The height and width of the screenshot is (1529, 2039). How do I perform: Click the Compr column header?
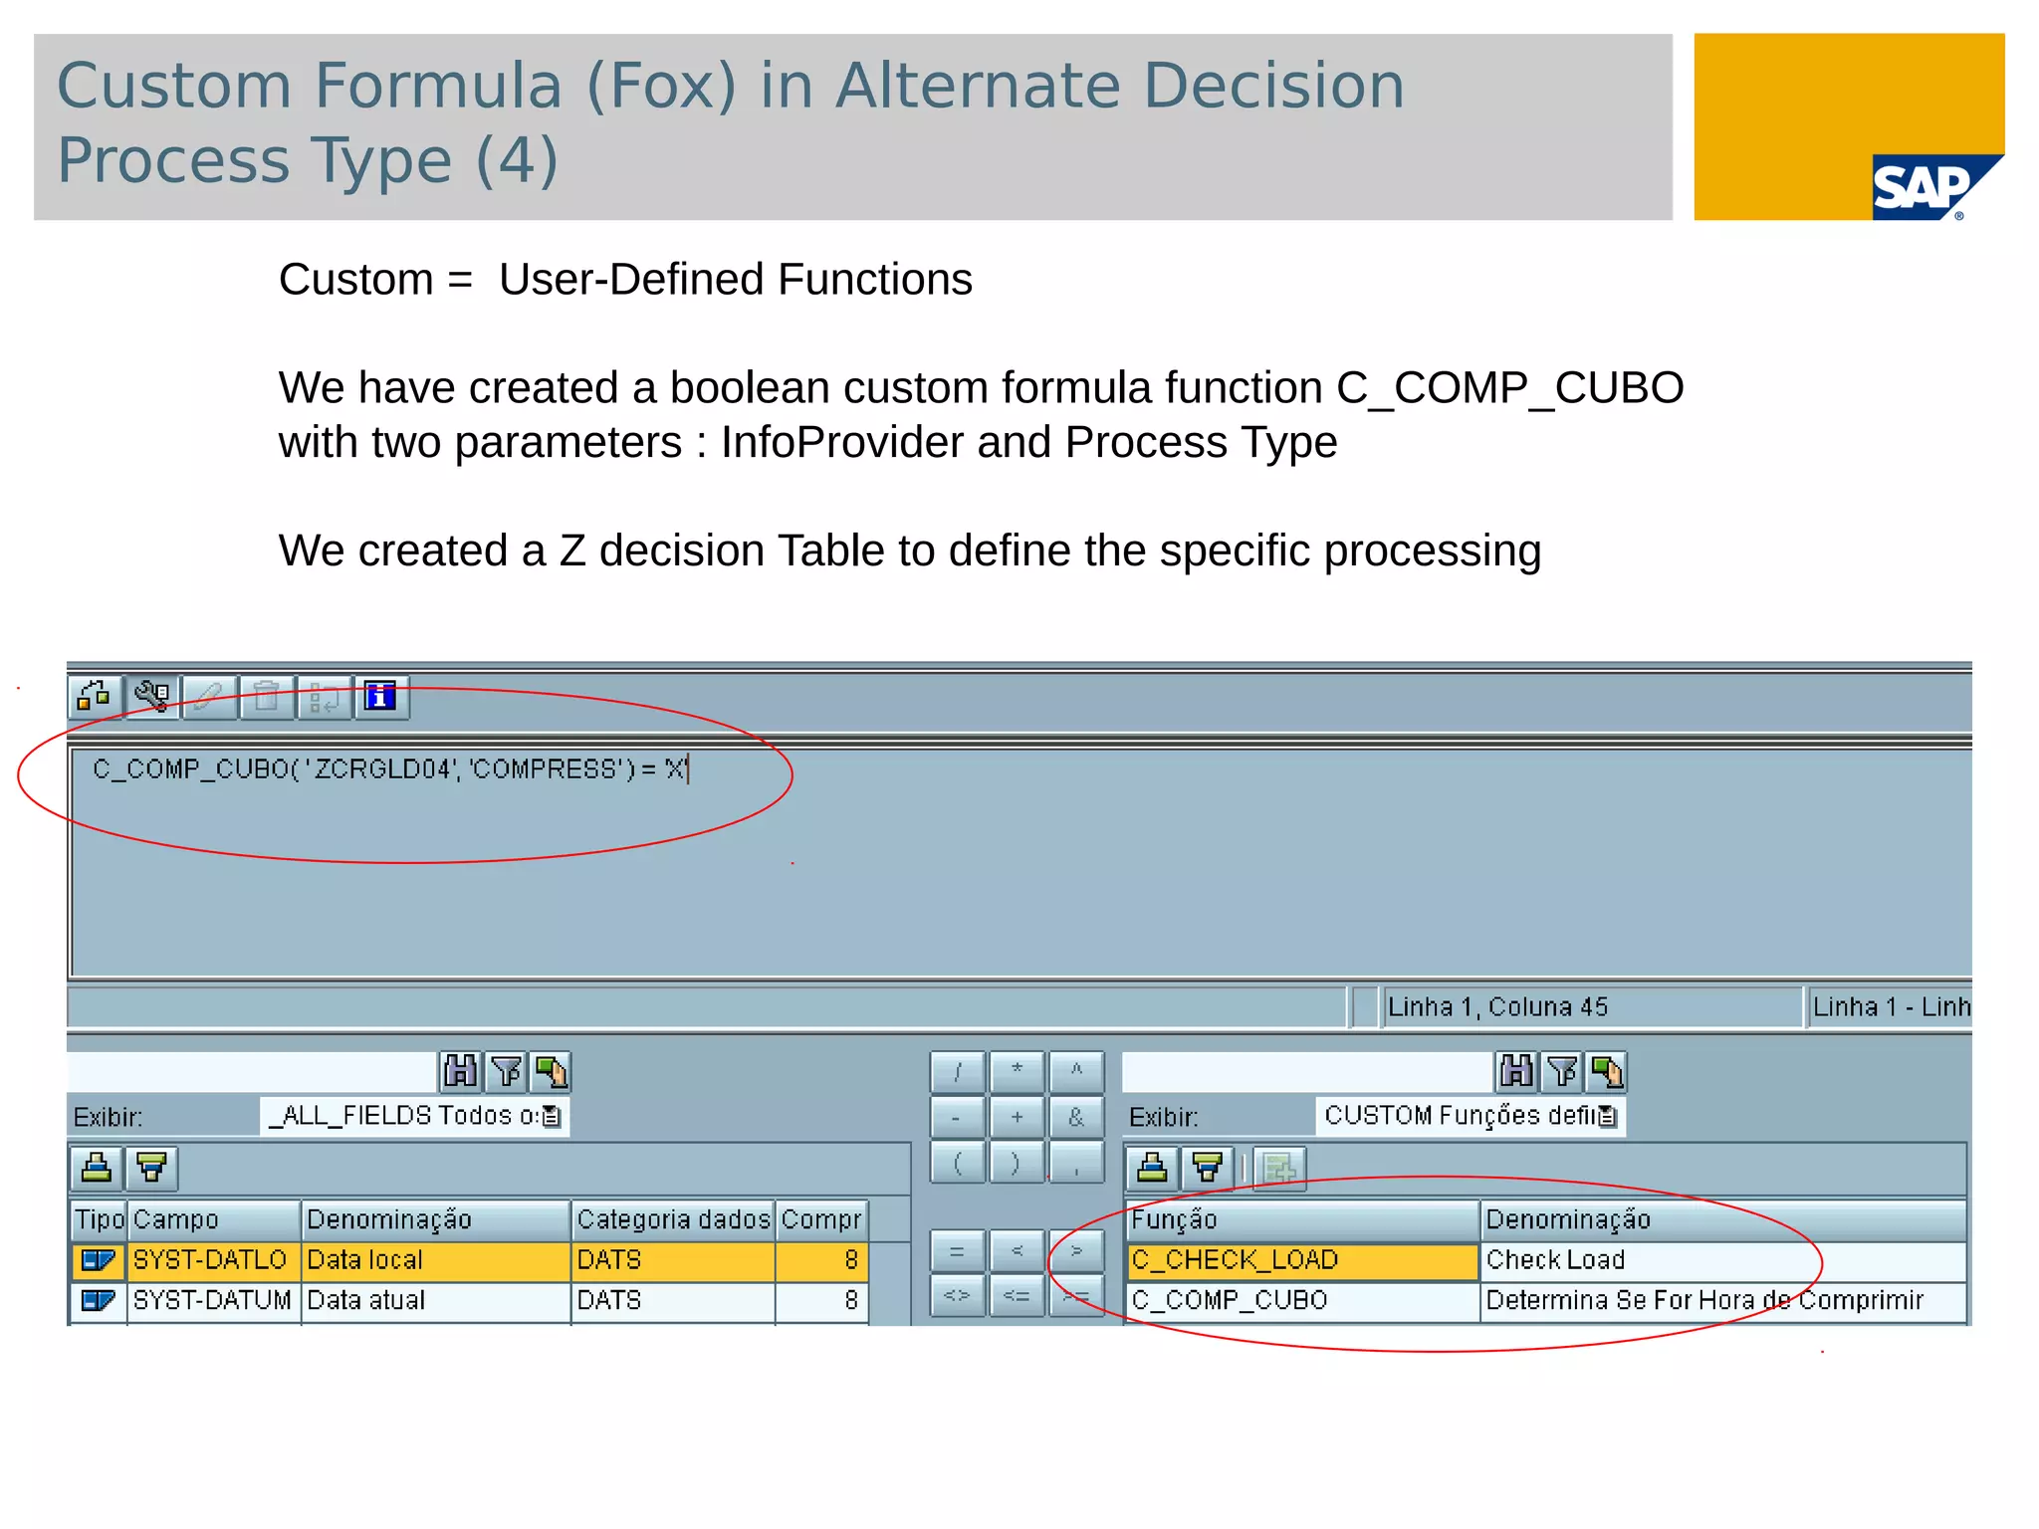(822, 1220)
